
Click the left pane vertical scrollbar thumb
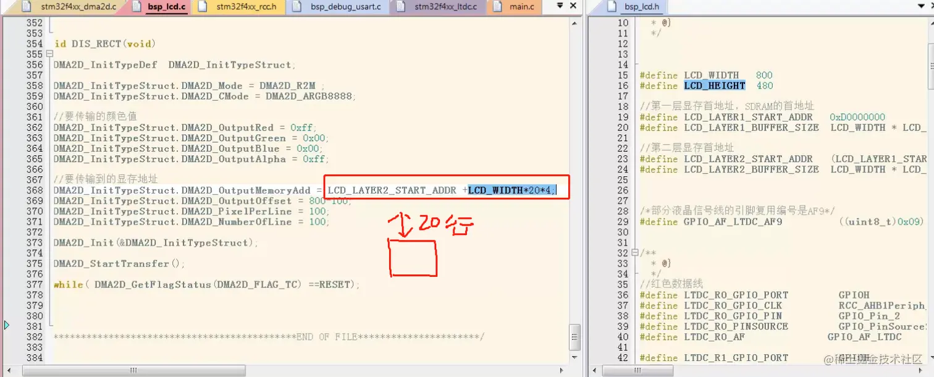point(575,336)
